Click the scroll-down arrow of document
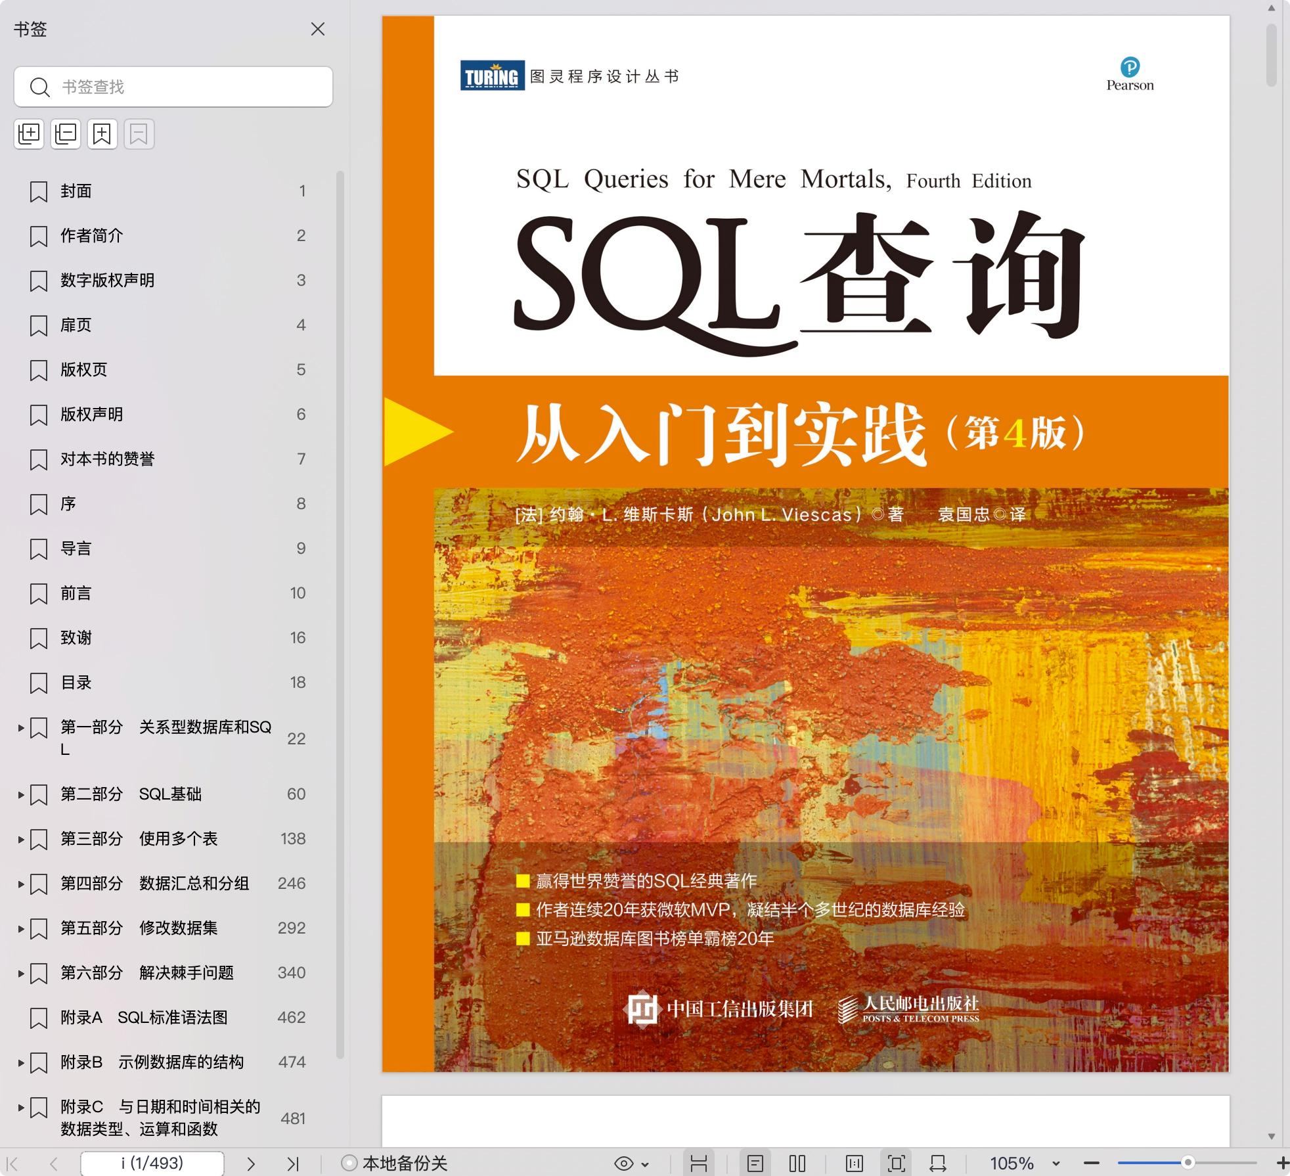This screenshot has width=1290, height=1176. click(1272, 1137)
